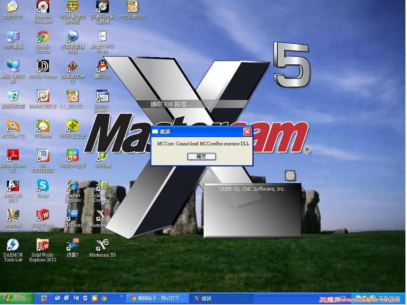Viewport: 407px width, 305px height.
Task: Select the DAEMON Tools Lite shortcut
Action: click(13, 250)
